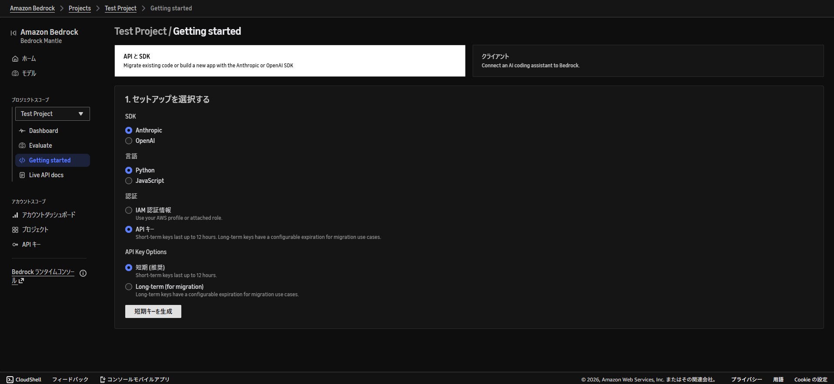The image size is (834, 384).
Task: Click the API key icon in the sidebar
Action: tap(15, 245)
